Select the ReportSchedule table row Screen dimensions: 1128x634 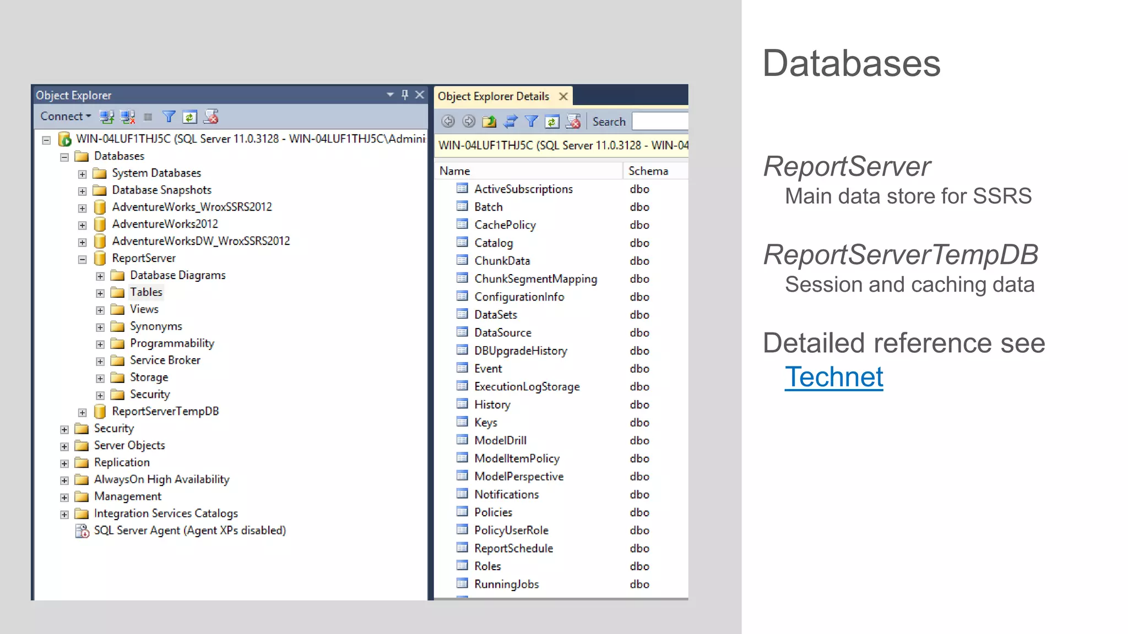click(x=561, y=548)
